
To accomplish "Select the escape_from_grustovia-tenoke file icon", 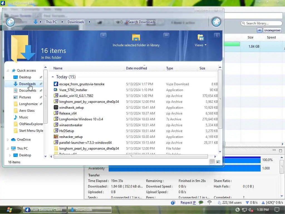I will point(56,84).
